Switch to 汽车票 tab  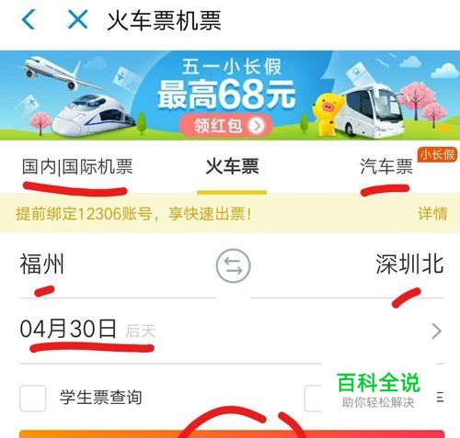pos(386,167)
